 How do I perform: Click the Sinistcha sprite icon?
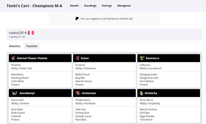pos(141,93)
